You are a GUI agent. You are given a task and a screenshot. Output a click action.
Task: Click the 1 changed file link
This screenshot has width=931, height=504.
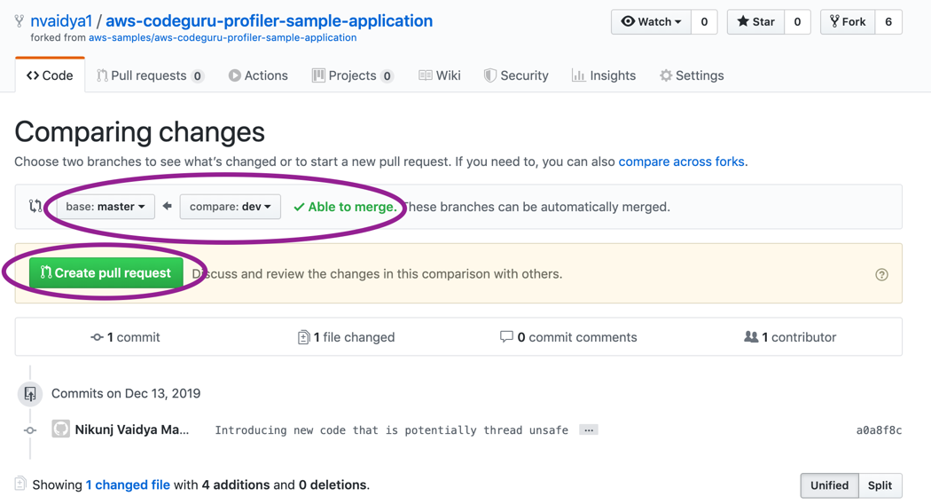coord(128,485)
